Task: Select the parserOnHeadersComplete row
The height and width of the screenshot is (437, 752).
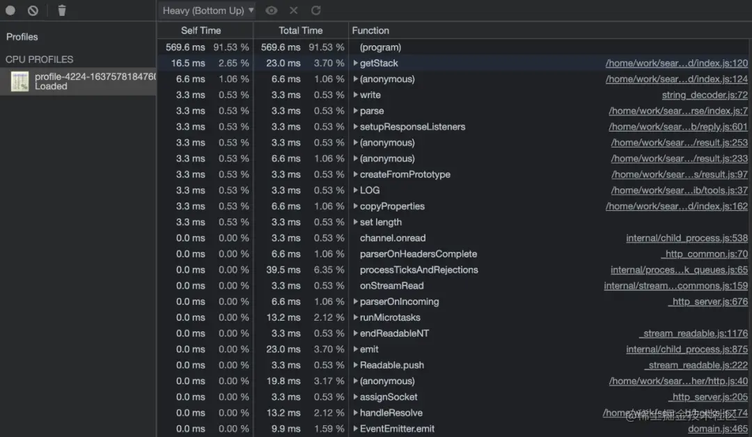Action: point(454,253)
